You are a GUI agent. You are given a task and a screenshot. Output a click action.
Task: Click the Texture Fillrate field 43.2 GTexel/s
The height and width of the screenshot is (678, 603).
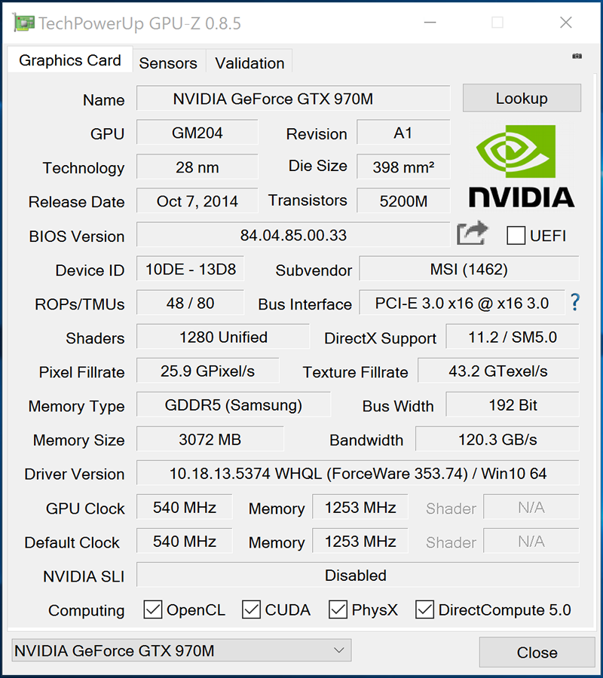click(498, 371)
